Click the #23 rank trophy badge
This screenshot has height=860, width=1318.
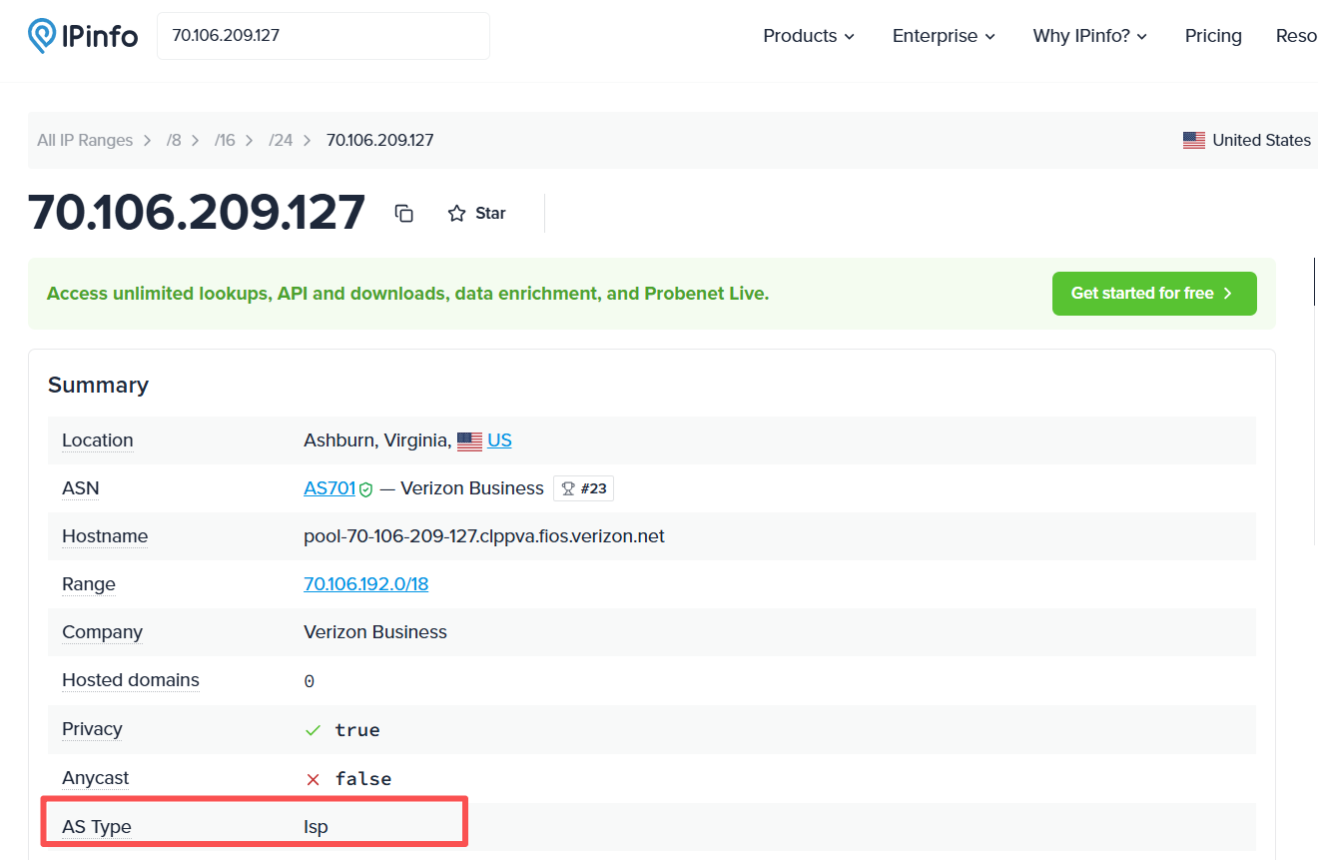pos(584,488)
